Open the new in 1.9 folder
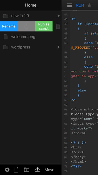98x175 pixels. 31,16
